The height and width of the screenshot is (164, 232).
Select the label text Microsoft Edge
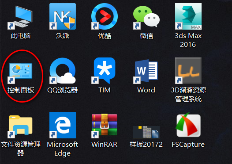(x=63, y=149)
